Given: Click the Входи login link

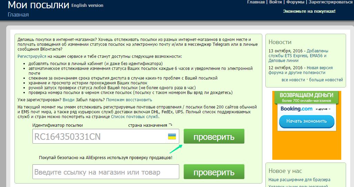Looking at the screenshot, I should pos(68,100).
